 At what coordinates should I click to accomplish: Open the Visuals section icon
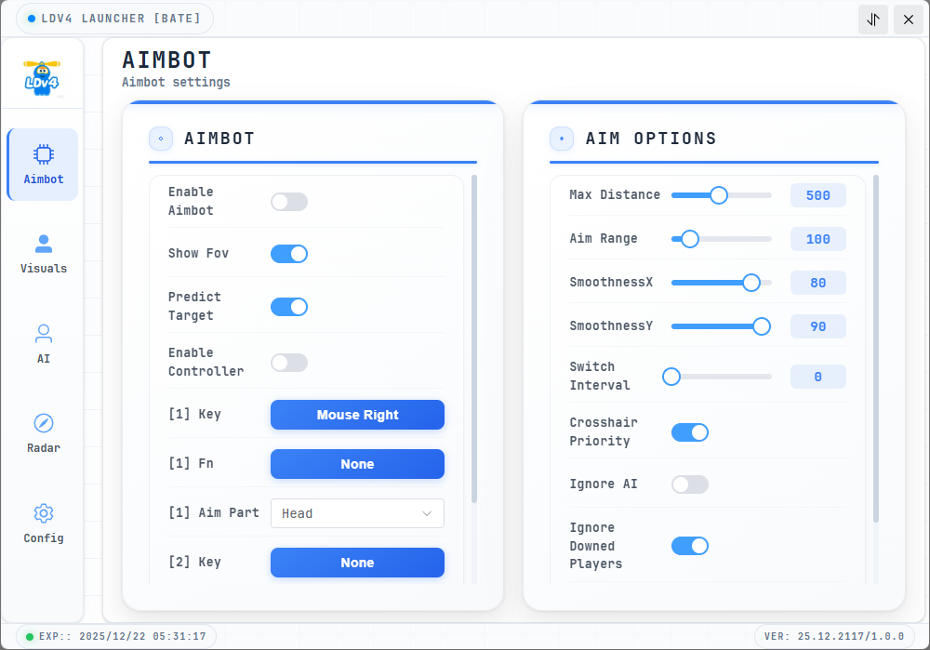(43, 244)
